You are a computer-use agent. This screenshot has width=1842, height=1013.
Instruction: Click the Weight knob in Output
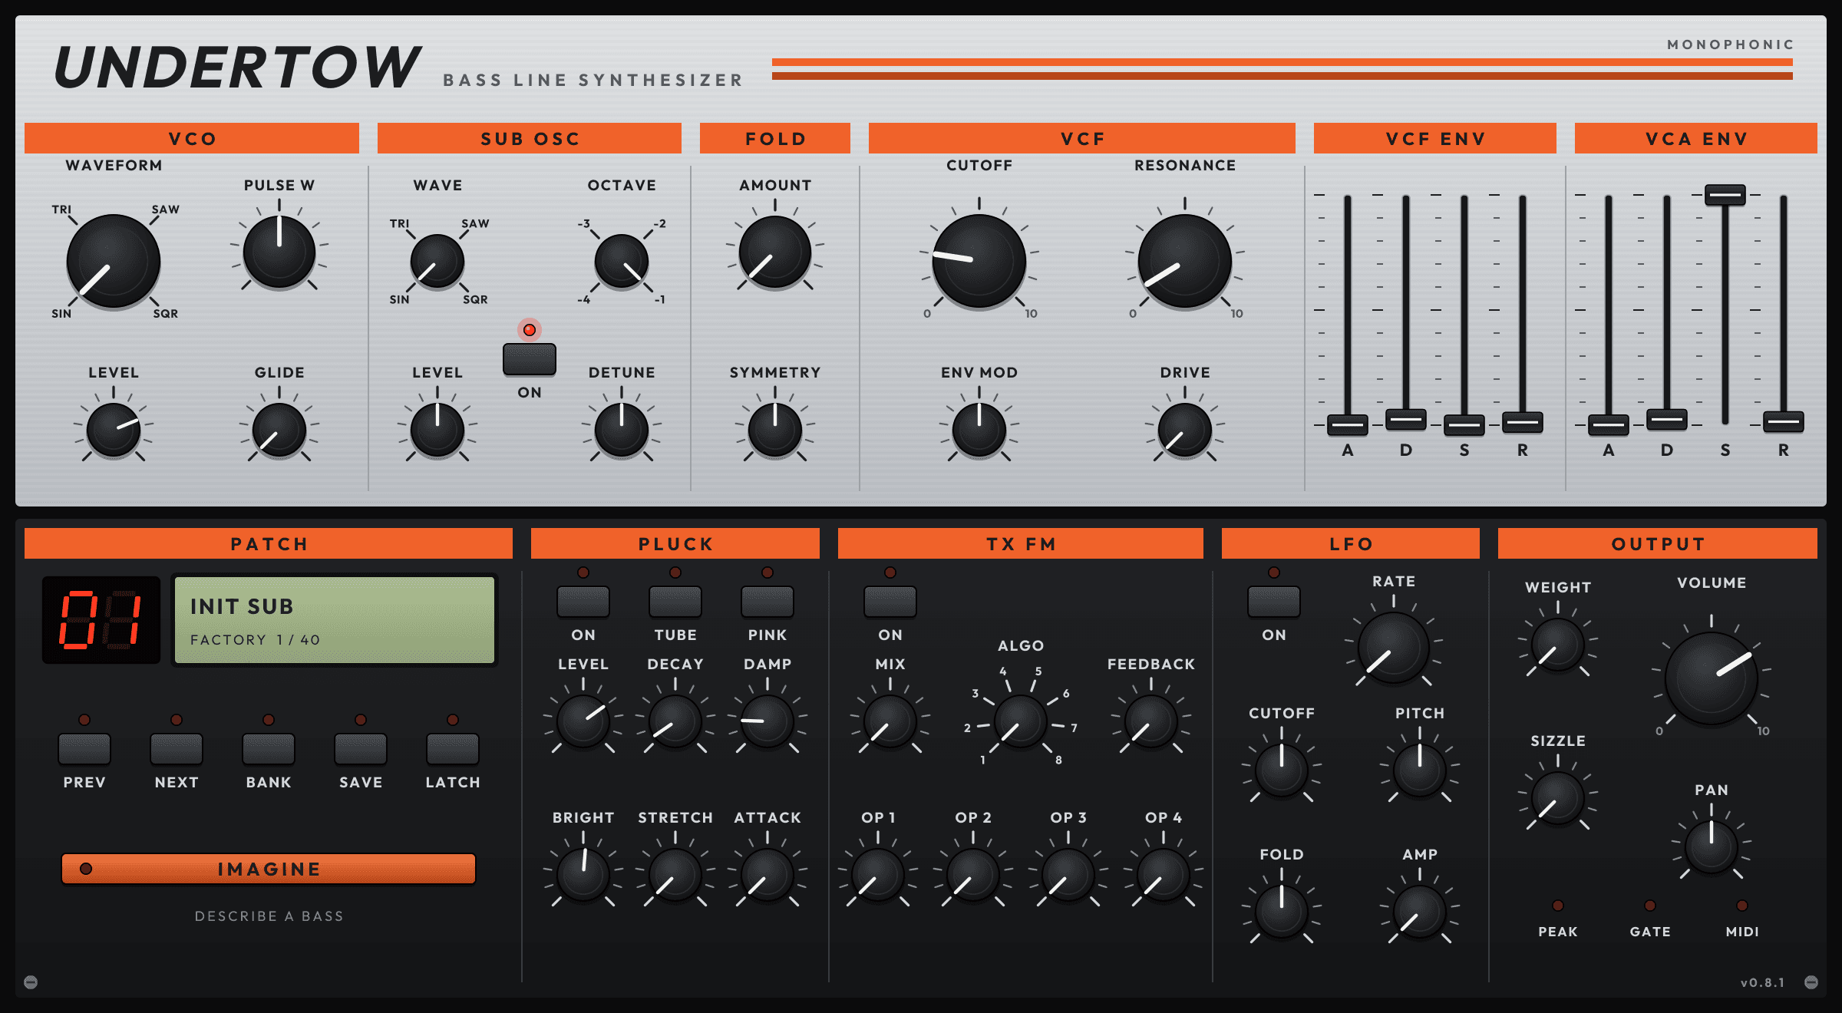pyautogui.click(x=1558, y=645)
